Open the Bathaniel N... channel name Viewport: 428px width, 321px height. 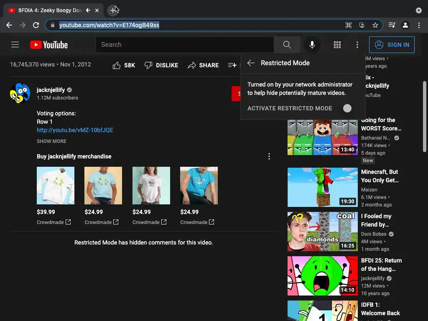tap(376, 138)
